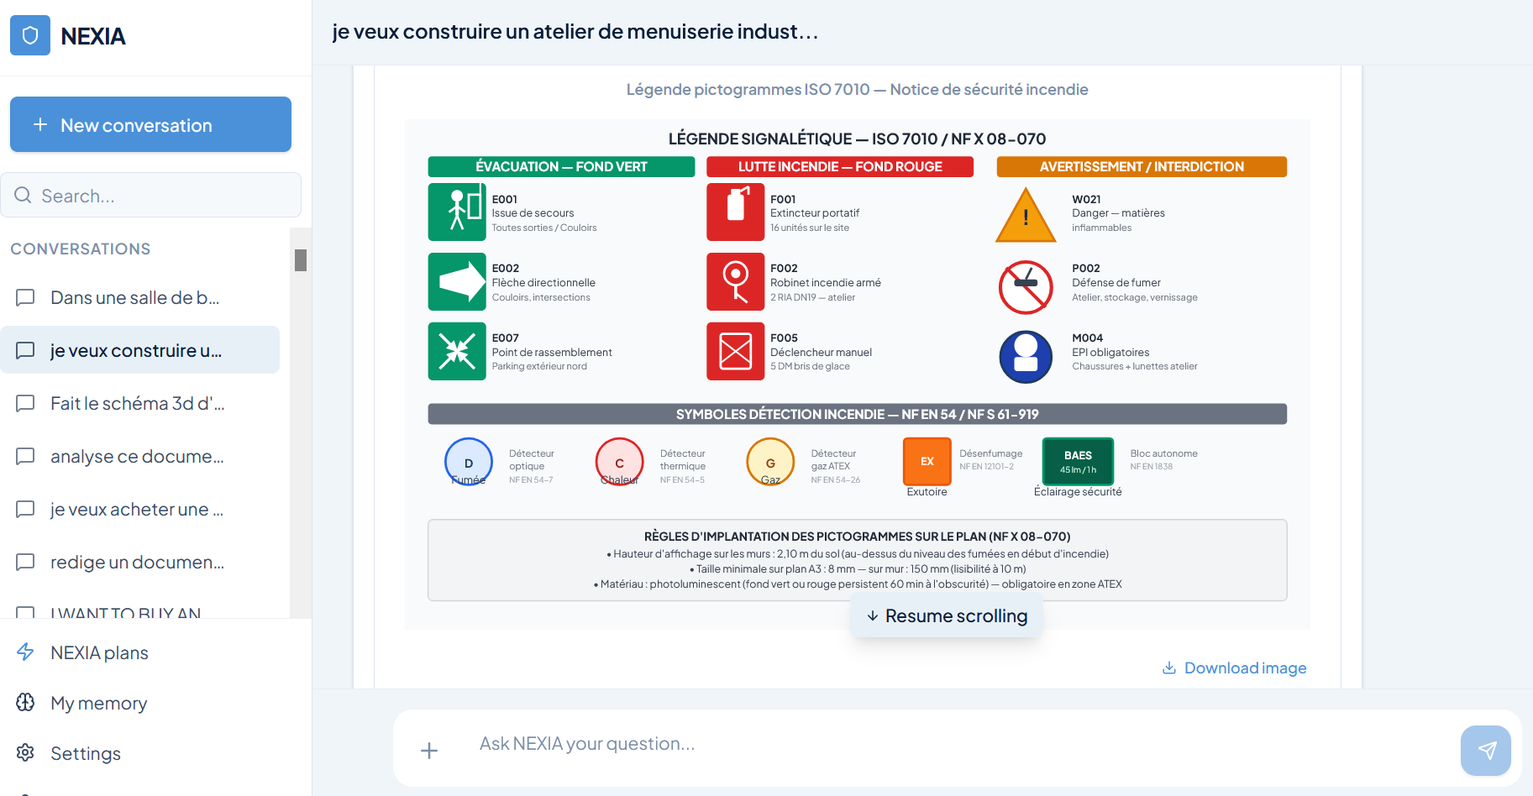This screenshot has height=796, width=1533.
Task: Click the F001 portable extinguisher pictogram
Action: click(x=736, y=212)
